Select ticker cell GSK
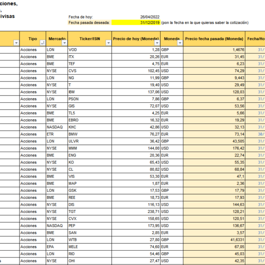 (x=90, y=191)
